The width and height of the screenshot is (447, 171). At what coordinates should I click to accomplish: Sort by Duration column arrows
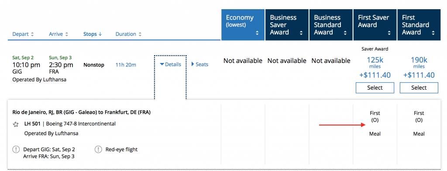click(x=140, y=34)
